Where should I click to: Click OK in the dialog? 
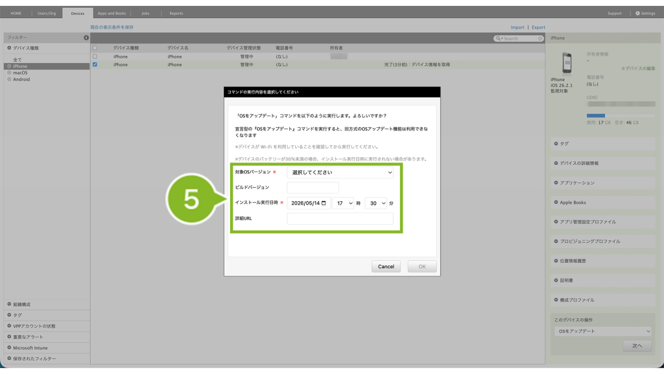click(x=422, y=266)
